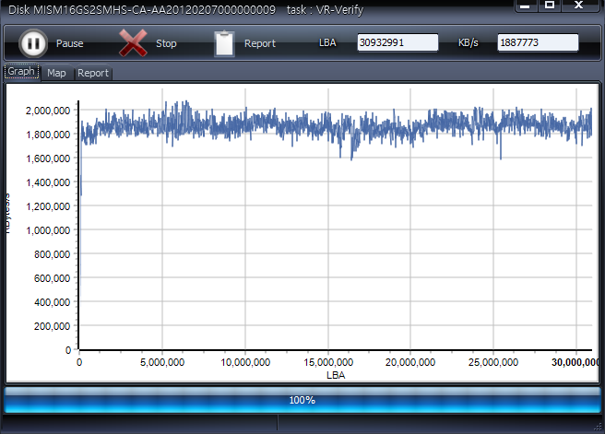Click the clipboard Report icon
This screenshot has width=605, height=434.
(224, 43)
